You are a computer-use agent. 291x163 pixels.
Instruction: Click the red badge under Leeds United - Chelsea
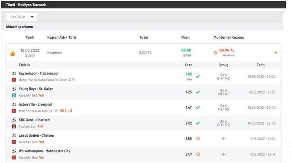tap(14, 142)
